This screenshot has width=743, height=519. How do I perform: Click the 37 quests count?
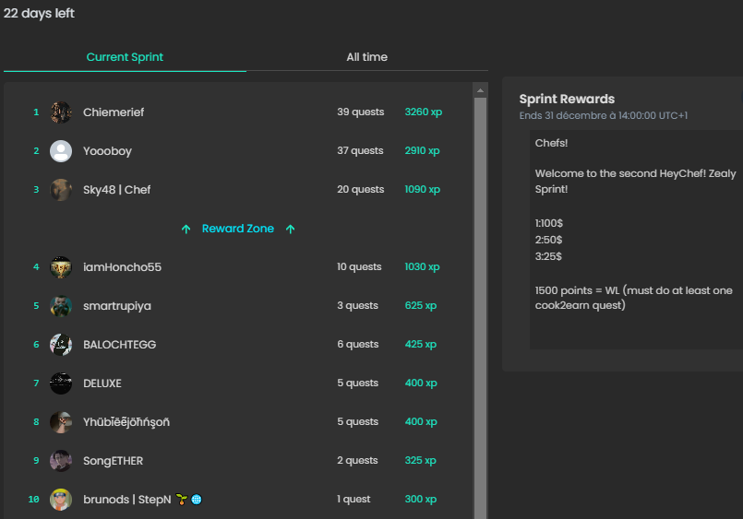(360, 151)
